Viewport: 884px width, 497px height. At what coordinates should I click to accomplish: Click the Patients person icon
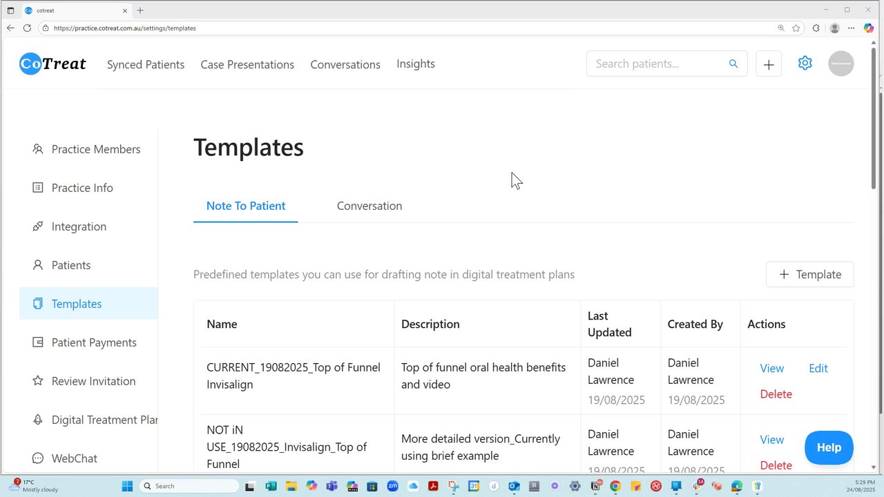click(38, 265)
